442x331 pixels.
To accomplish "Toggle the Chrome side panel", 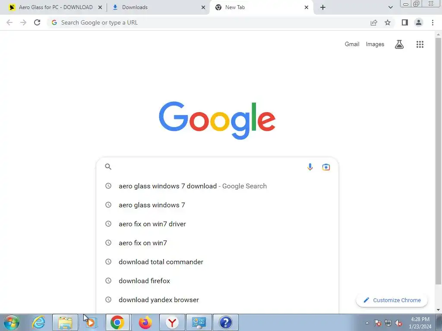I will coord(405,22).
